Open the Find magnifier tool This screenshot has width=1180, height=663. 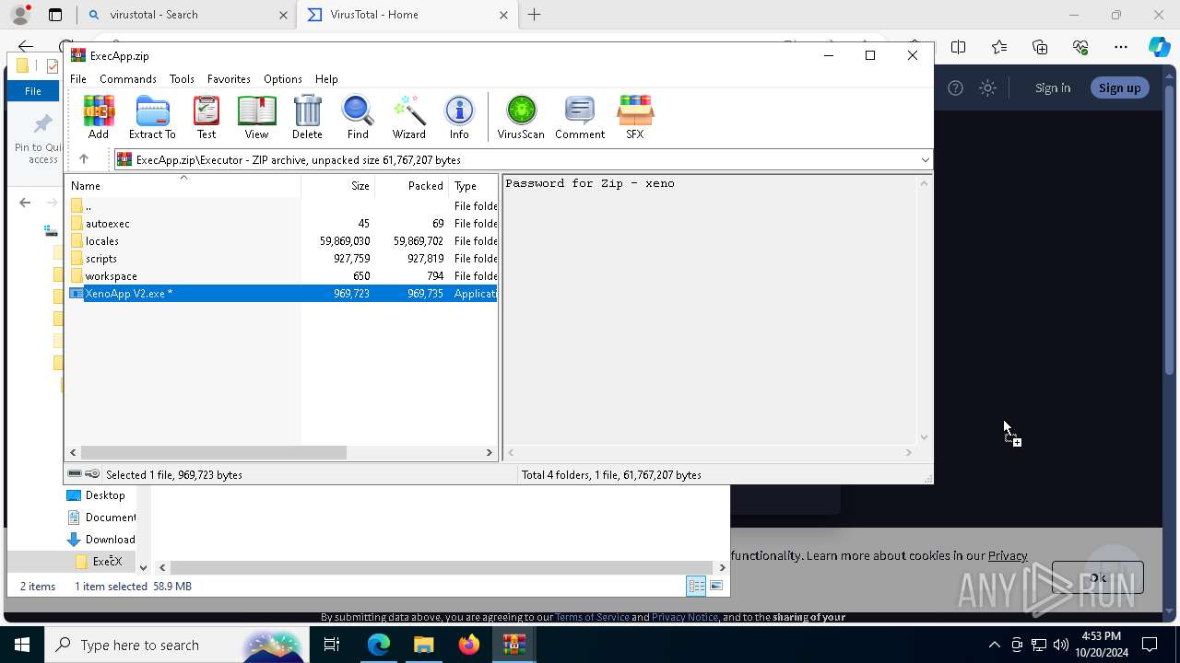(358, 117)
